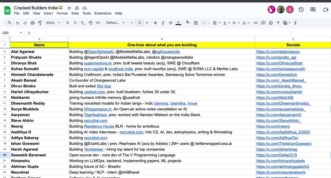Screen dimensions: 331x178
Task: Click the insert link icon
Action: click(256, 23)
